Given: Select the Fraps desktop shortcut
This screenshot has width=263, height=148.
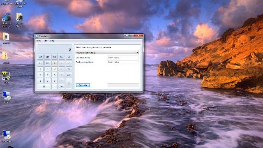Looking at the screenshot, I should tap(6, 78).
